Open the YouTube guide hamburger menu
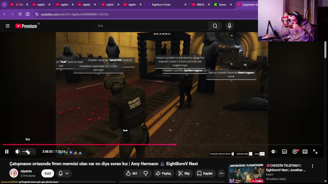This screenshot has width=328, height=184. (8, 26)
